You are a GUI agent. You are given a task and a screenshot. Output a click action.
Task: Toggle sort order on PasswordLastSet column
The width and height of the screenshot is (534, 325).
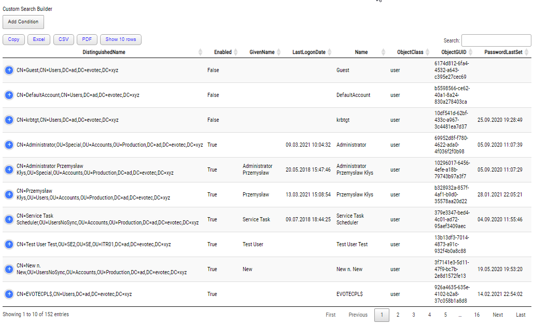pos(526,52)
